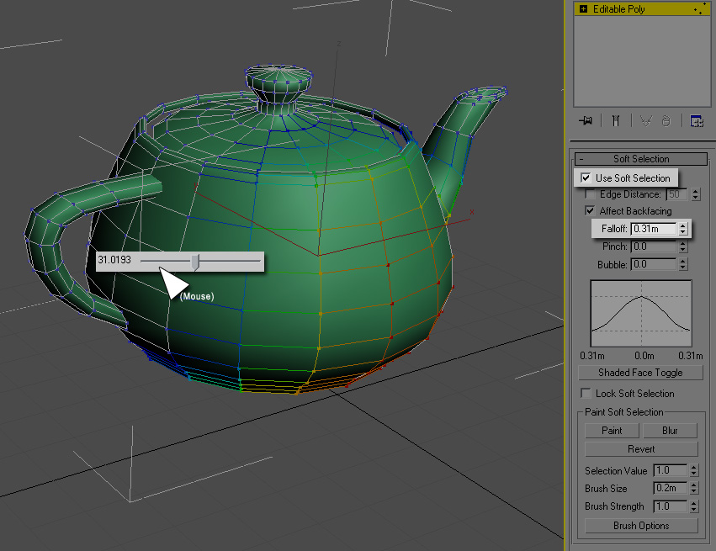
Task: Click the Pin Stack icon
Action: 586,121
